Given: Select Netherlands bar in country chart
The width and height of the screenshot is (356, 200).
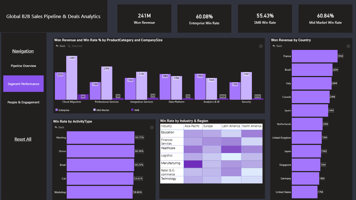Looking at the screenshot, I should [x=307, y=124].
